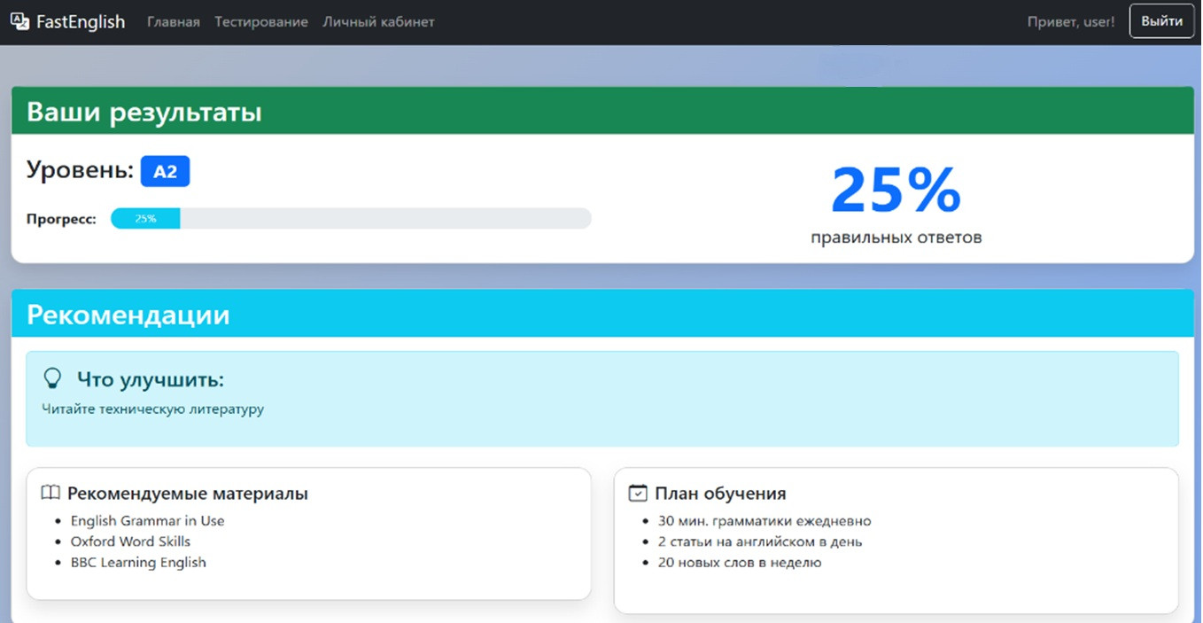
Task: Click the FastEnglish brand name link
Action: [x=81, y=22]
